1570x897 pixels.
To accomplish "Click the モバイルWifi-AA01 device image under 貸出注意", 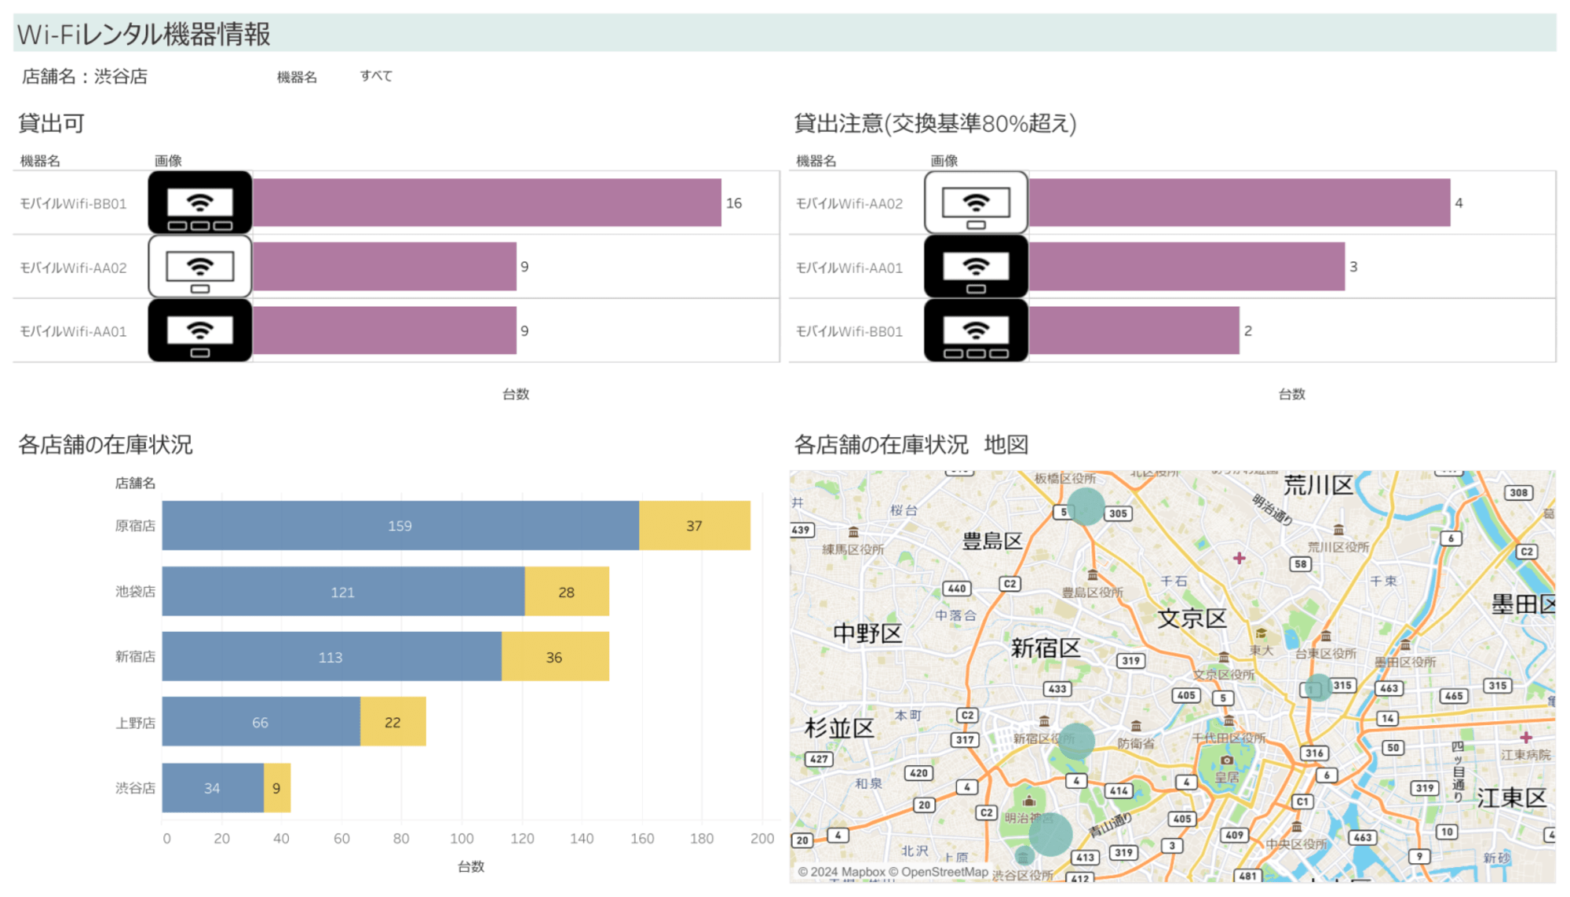I will pyautogui.click(x=976, y=267).
